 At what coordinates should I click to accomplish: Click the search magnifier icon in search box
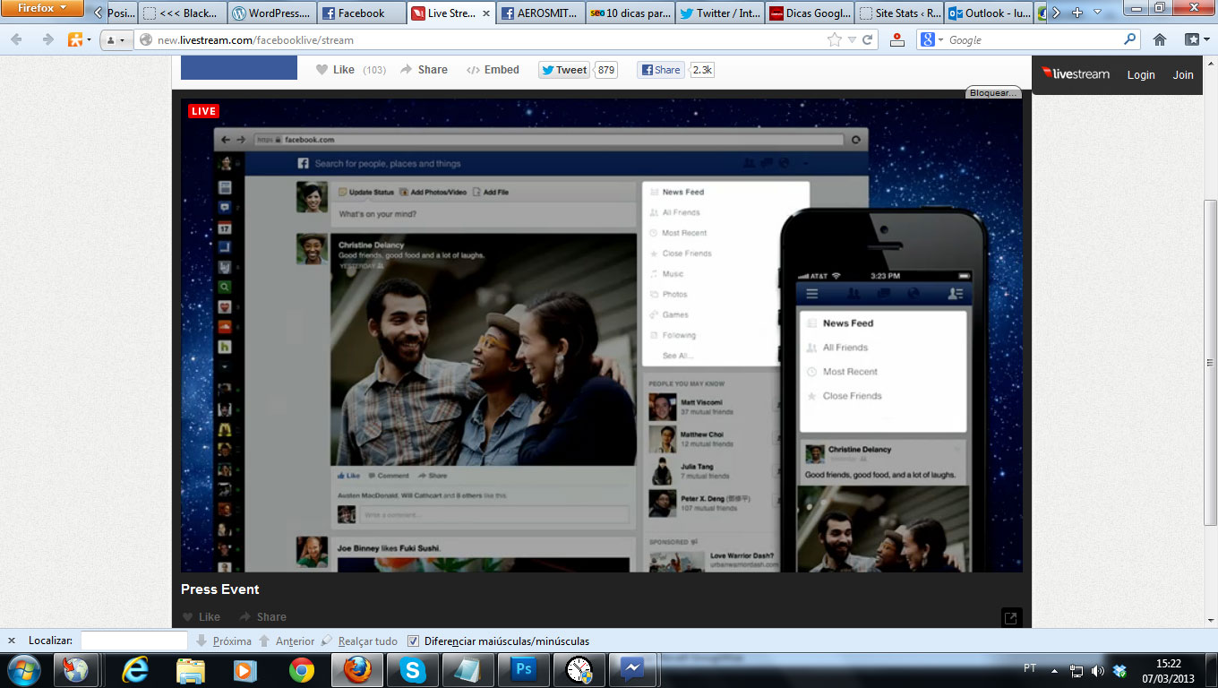pyautogui.click(x=1130, y=39)
